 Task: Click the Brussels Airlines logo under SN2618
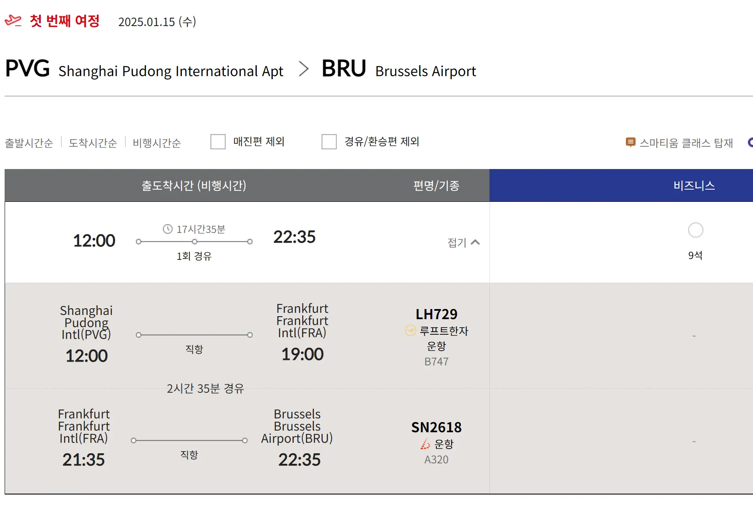(x=426, y=444)
